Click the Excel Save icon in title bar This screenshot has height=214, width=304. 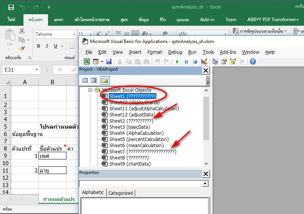point(11,7)
